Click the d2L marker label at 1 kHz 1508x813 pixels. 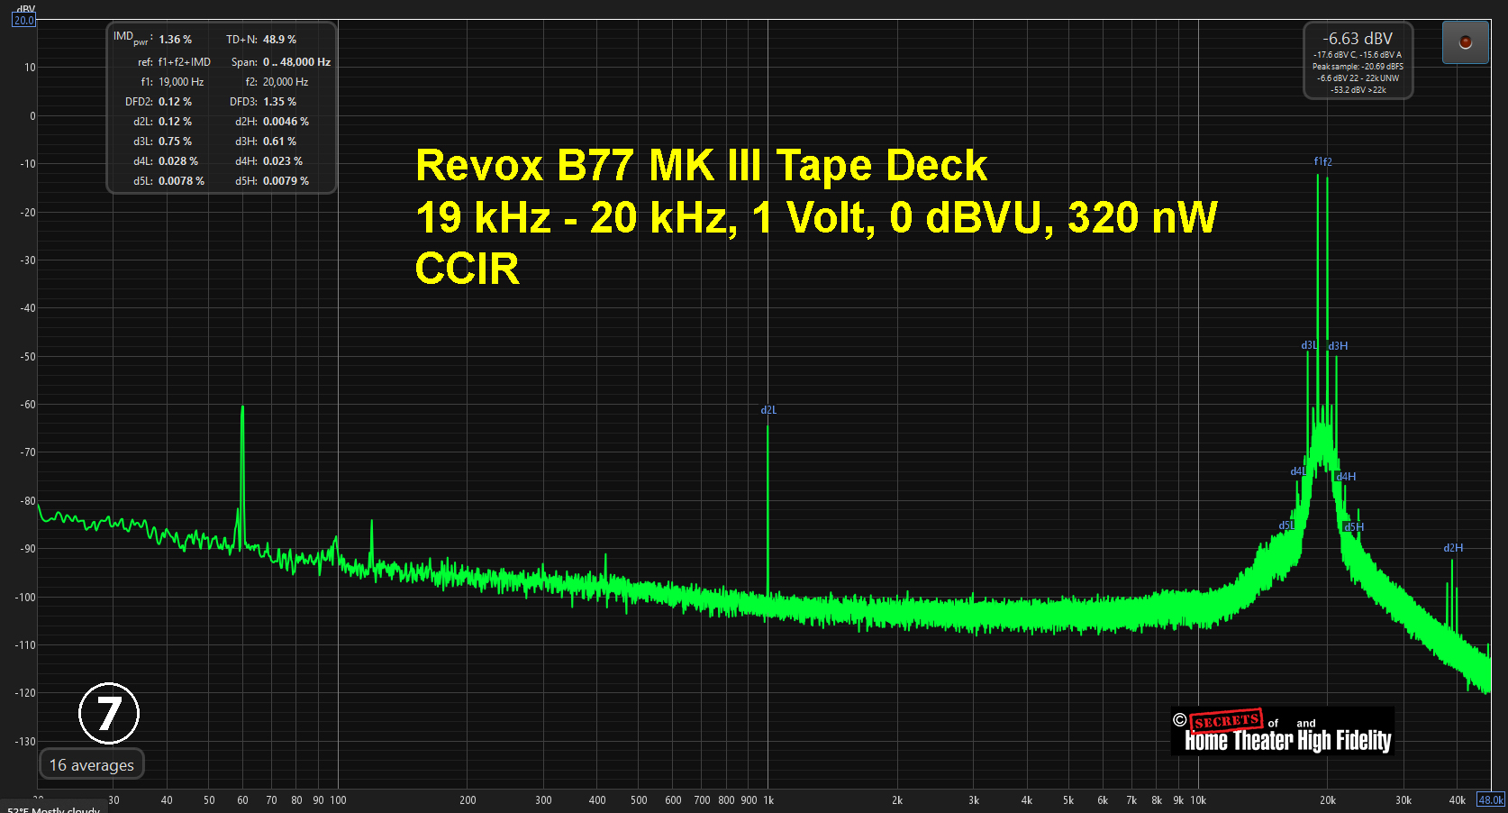pyautogui.click(x=768, y=410)
